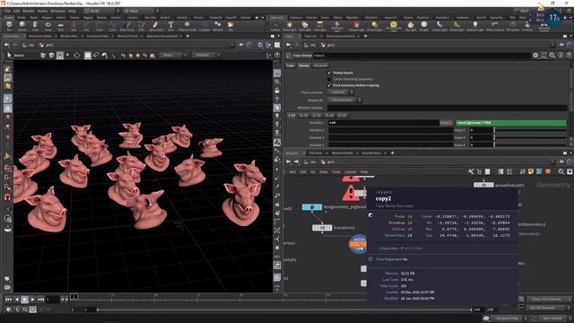Click the network editor wrench tools icon
Viewport: 574px width, 323px height.
tap(471, 171)
